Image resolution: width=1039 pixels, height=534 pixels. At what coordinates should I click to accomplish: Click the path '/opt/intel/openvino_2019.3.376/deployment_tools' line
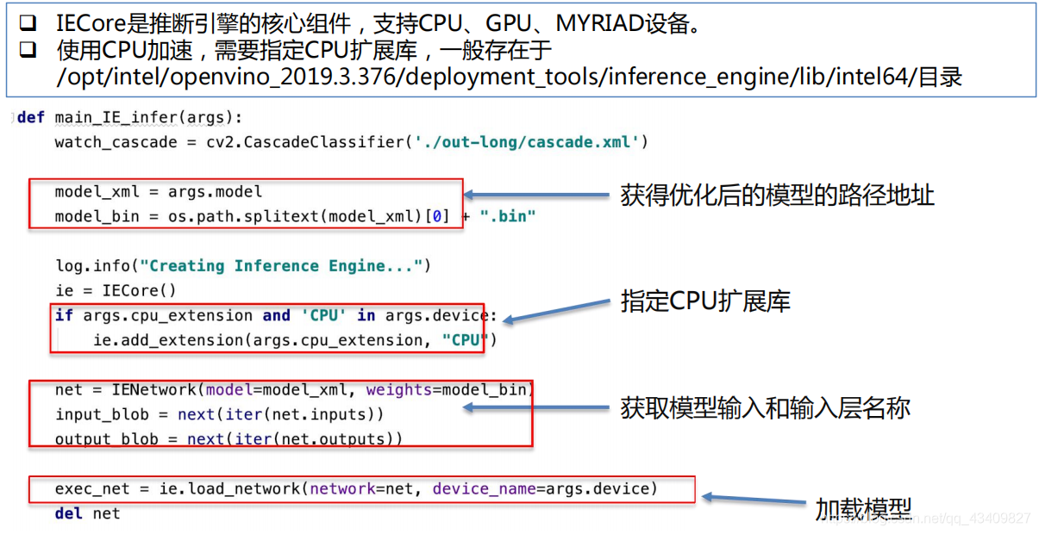pos(509,78)
